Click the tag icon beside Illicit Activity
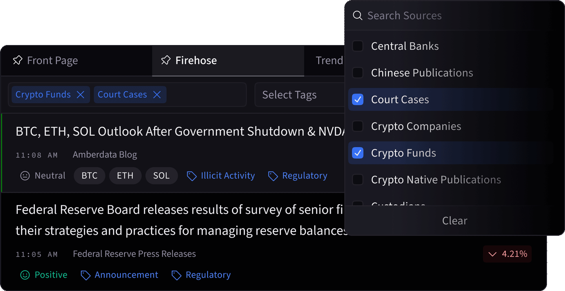 click(x=192, y=176)
